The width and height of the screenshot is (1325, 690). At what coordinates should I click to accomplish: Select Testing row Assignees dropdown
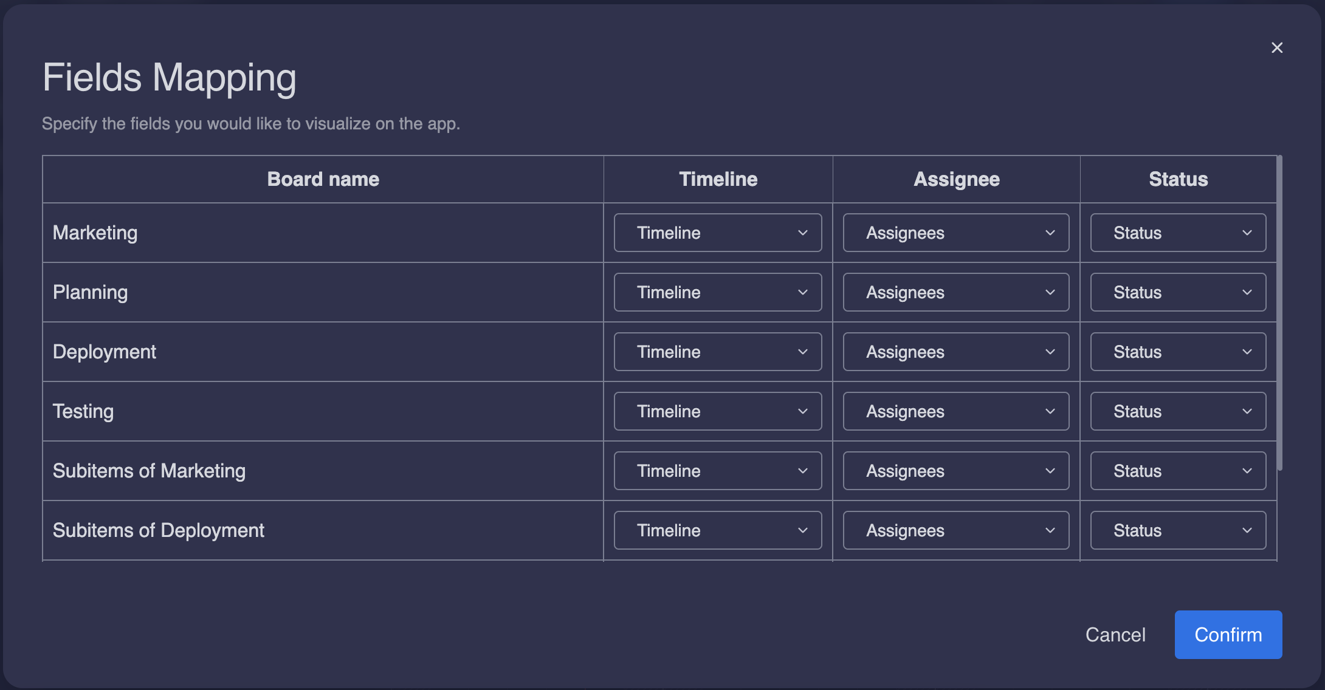955,411
